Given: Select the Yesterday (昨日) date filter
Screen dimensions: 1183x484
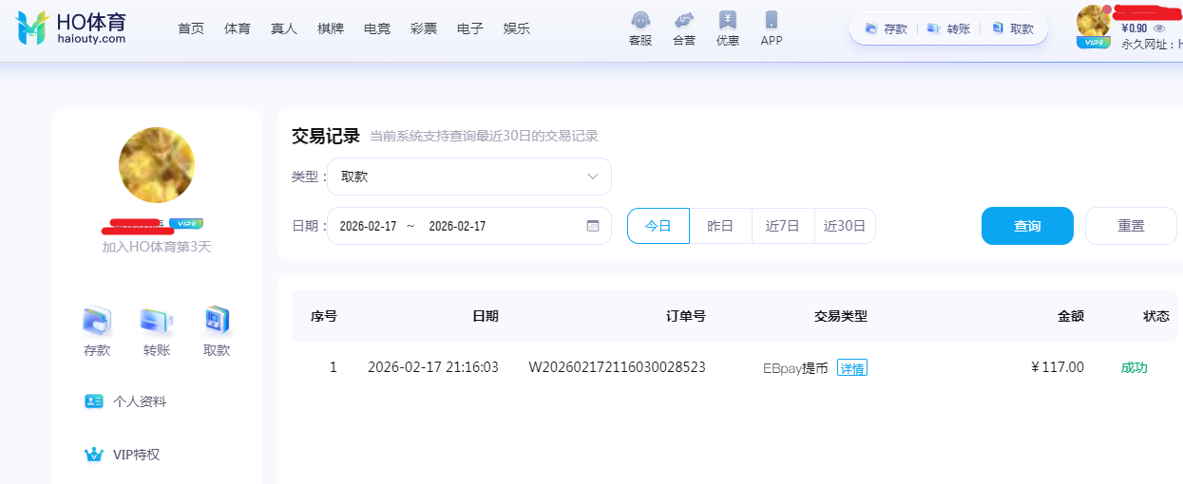Looking at the screenshot, I should click(720, 226).
